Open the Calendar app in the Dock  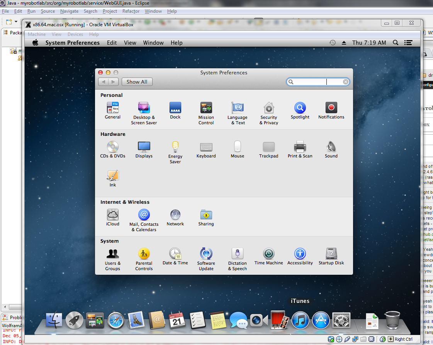[x=177, y=320]
